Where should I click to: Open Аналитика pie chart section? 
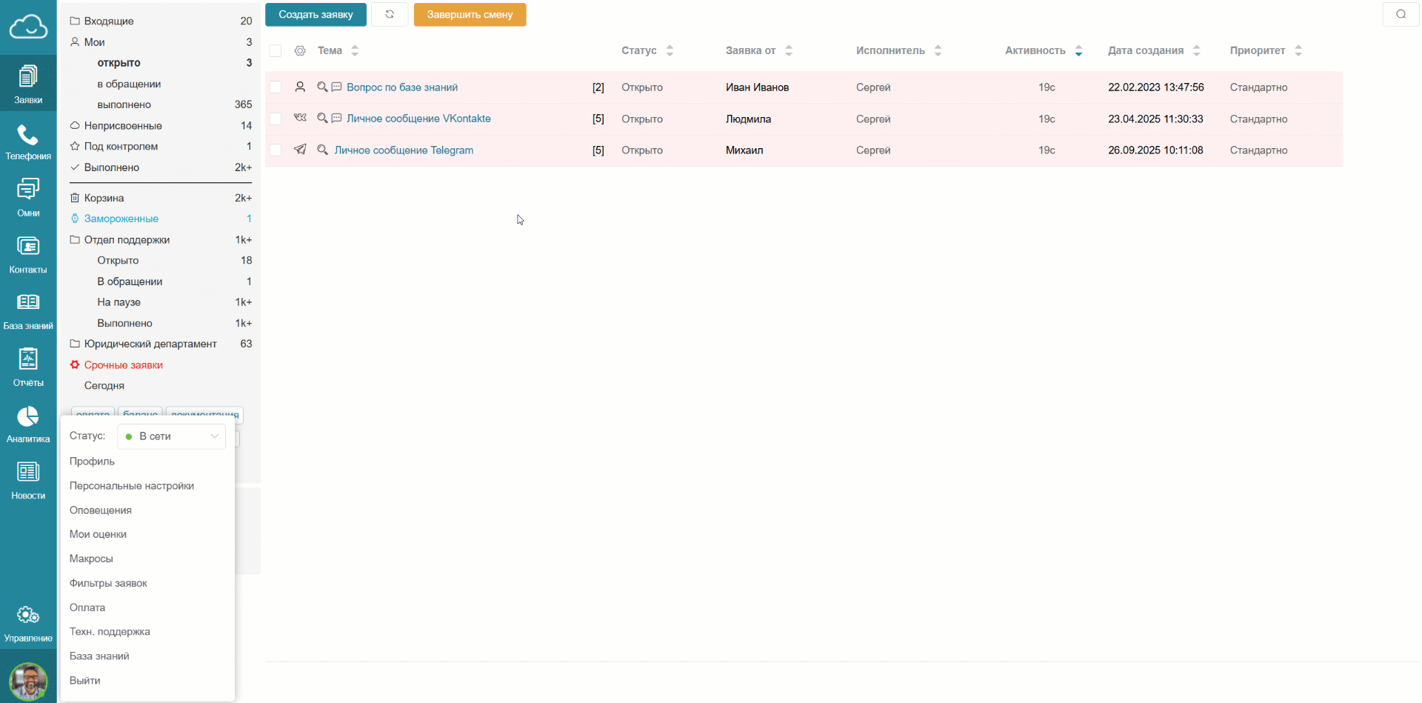pos(28,424)
